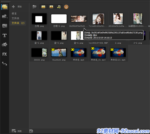Viewport: 150px width, 134px height.
Task: Select the 样本 library folder
Action: click(14, 13)
